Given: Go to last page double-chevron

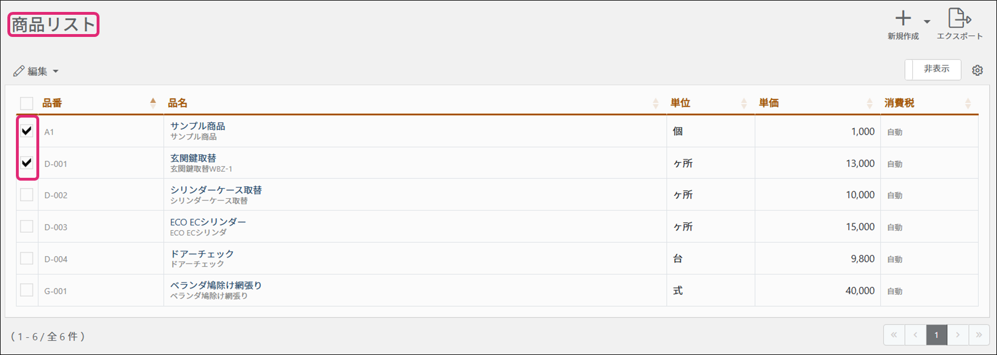Looking at the screenshot, I should click(979, 335).
